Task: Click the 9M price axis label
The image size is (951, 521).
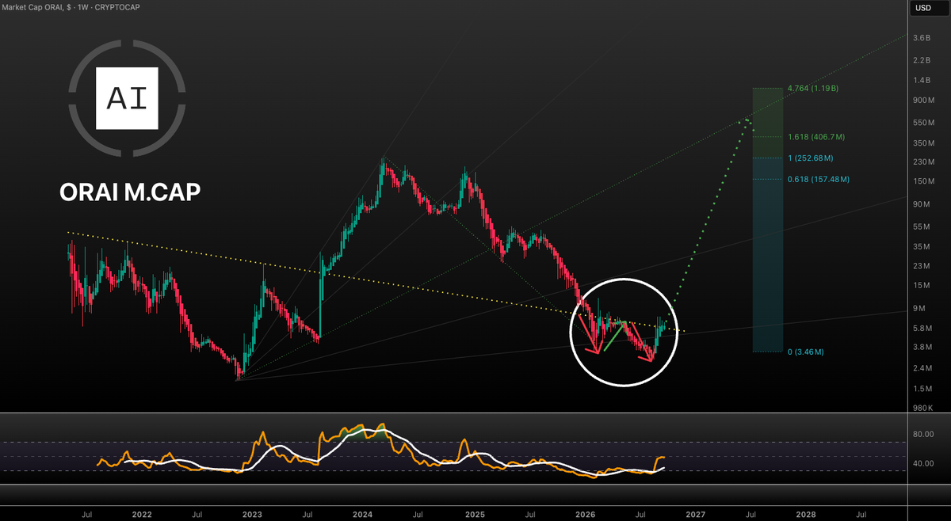Action: (919, 309)
